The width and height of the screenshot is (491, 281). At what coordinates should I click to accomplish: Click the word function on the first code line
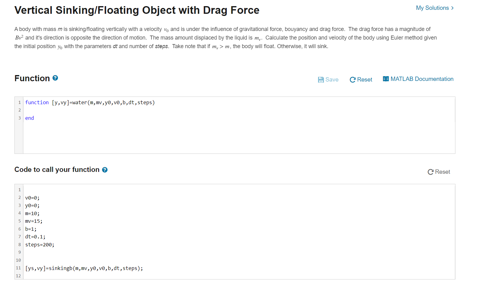coord(37,102)
